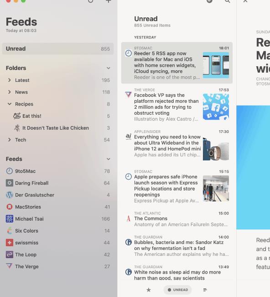Collapse the Feeds section chevron

pyautogui.click(x=109, y=159)
